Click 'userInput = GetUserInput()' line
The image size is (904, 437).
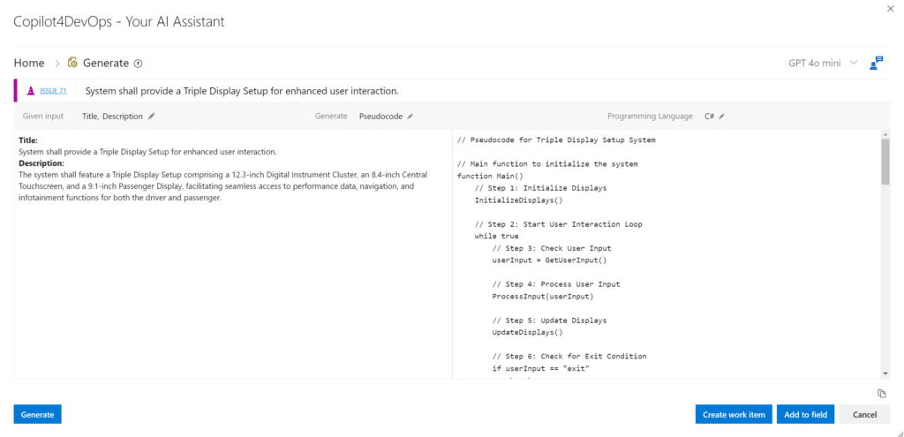pos(549,260)
